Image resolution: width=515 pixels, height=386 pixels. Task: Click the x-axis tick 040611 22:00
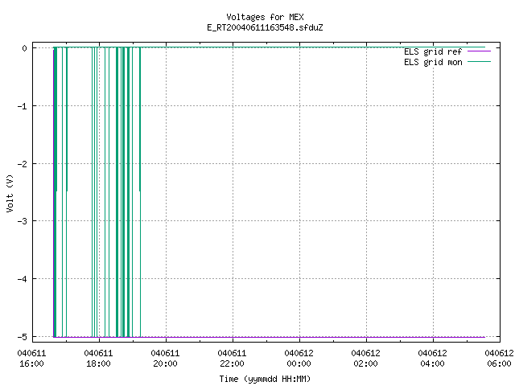click(x=232, y=359)
